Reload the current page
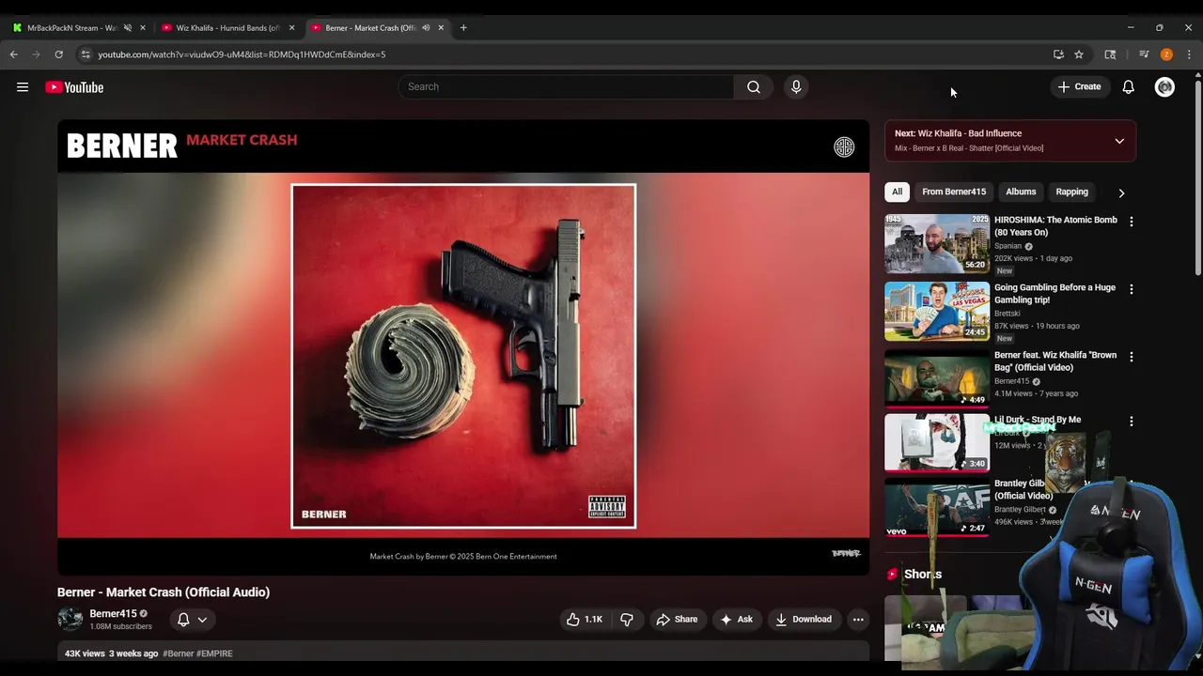This screenshot has height=676, width=1203. click(58, 54)
